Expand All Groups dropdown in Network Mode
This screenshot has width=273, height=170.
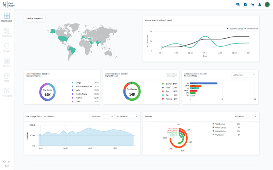coord(244,75)
